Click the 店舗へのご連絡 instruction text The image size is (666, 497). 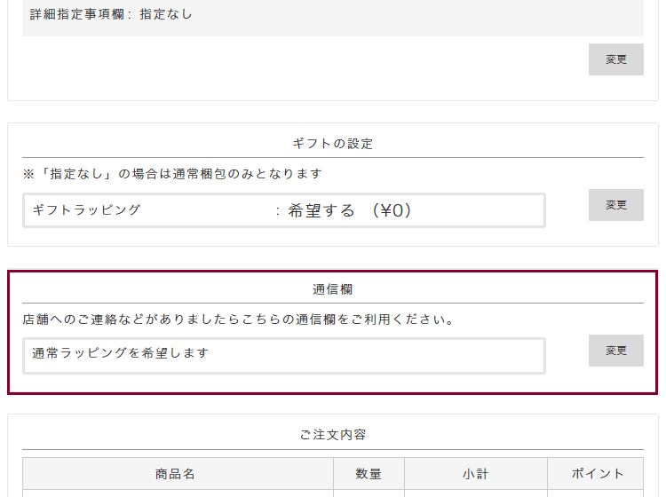[x=238, y=319]
